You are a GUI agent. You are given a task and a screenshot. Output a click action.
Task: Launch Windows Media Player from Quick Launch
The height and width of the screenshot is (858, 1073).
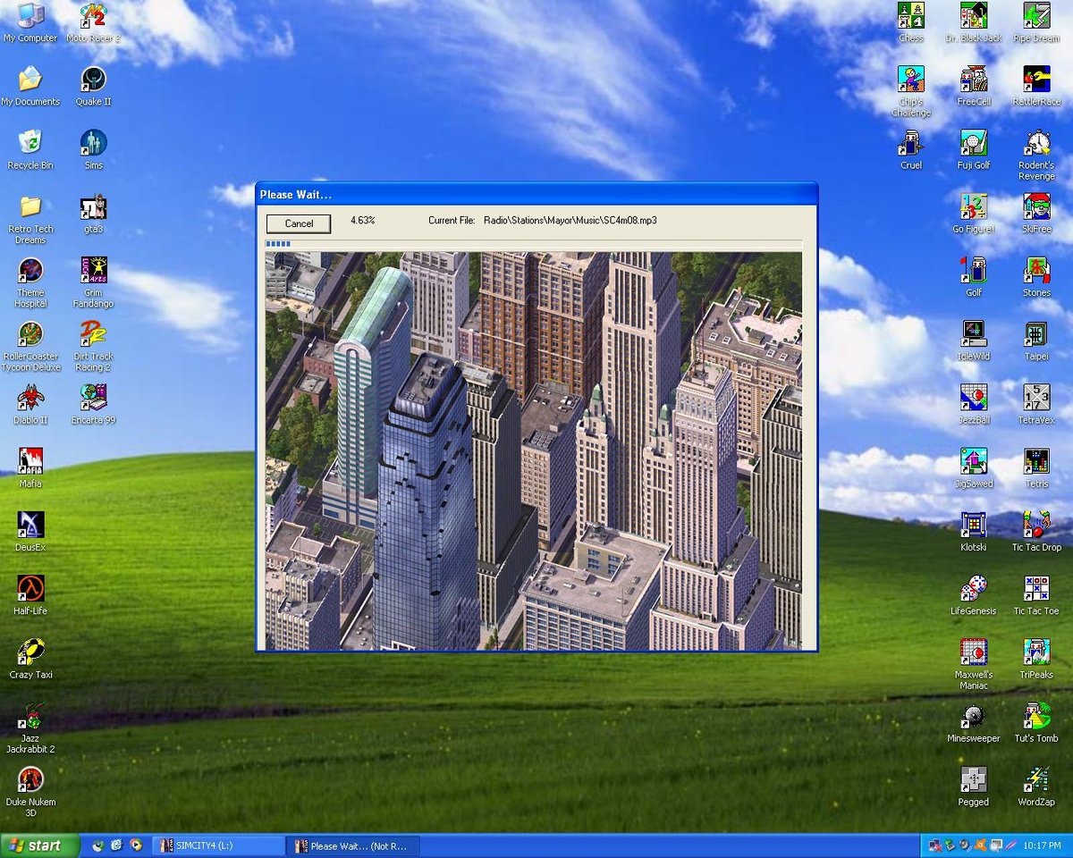(137, 845)
